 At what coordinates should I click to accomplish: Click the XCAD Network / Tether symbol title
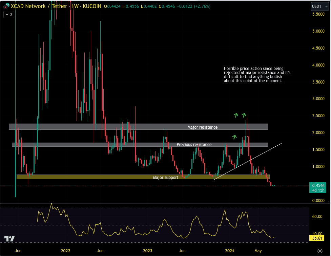[39, 6]
